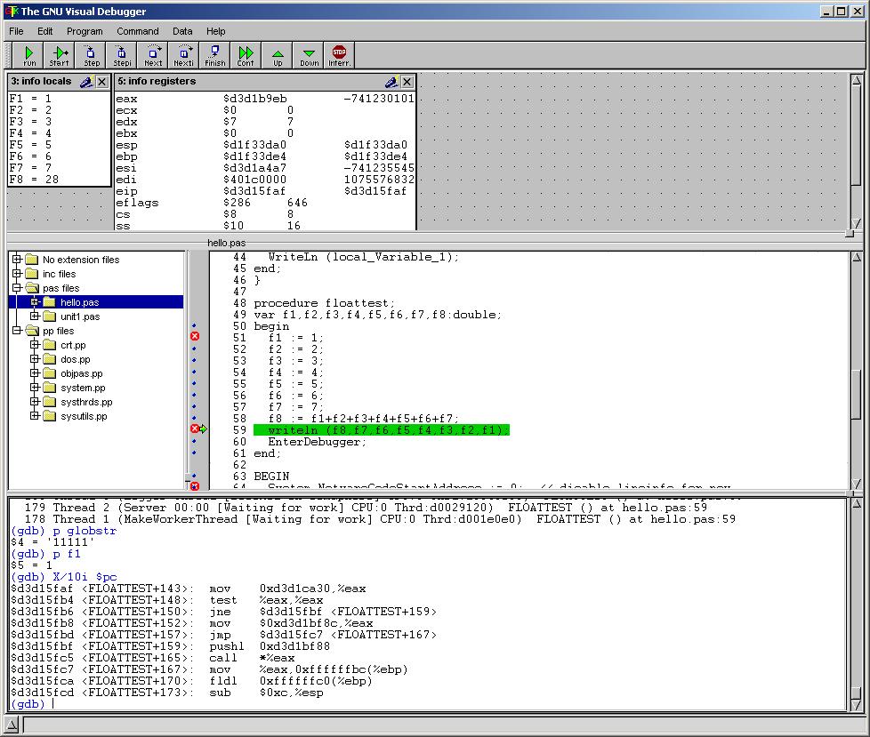Set breakpoint on the dot beside line 50
Viewport: 870px width, 737px height.
click(x=194, y=325)
